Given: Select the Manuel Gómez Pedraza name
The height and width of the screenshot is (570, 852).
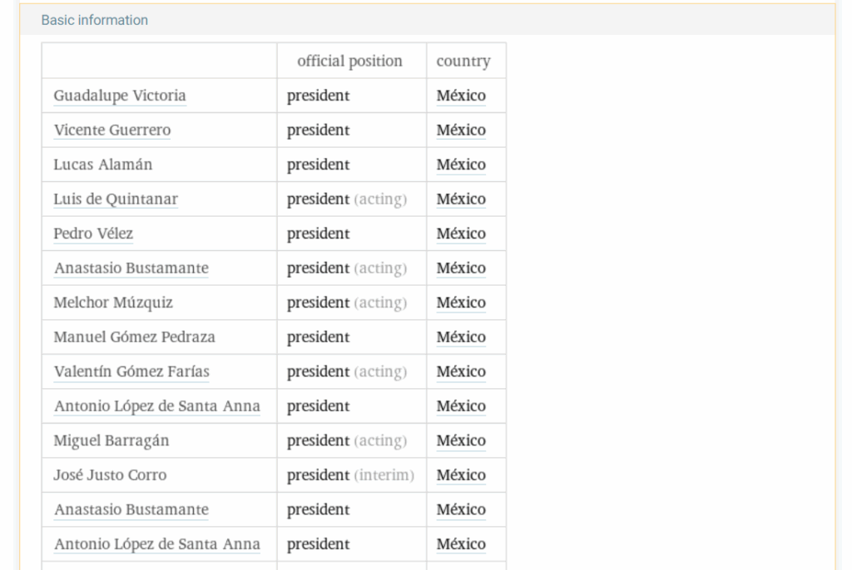Looking at the screenshot, I should point(134,337).
